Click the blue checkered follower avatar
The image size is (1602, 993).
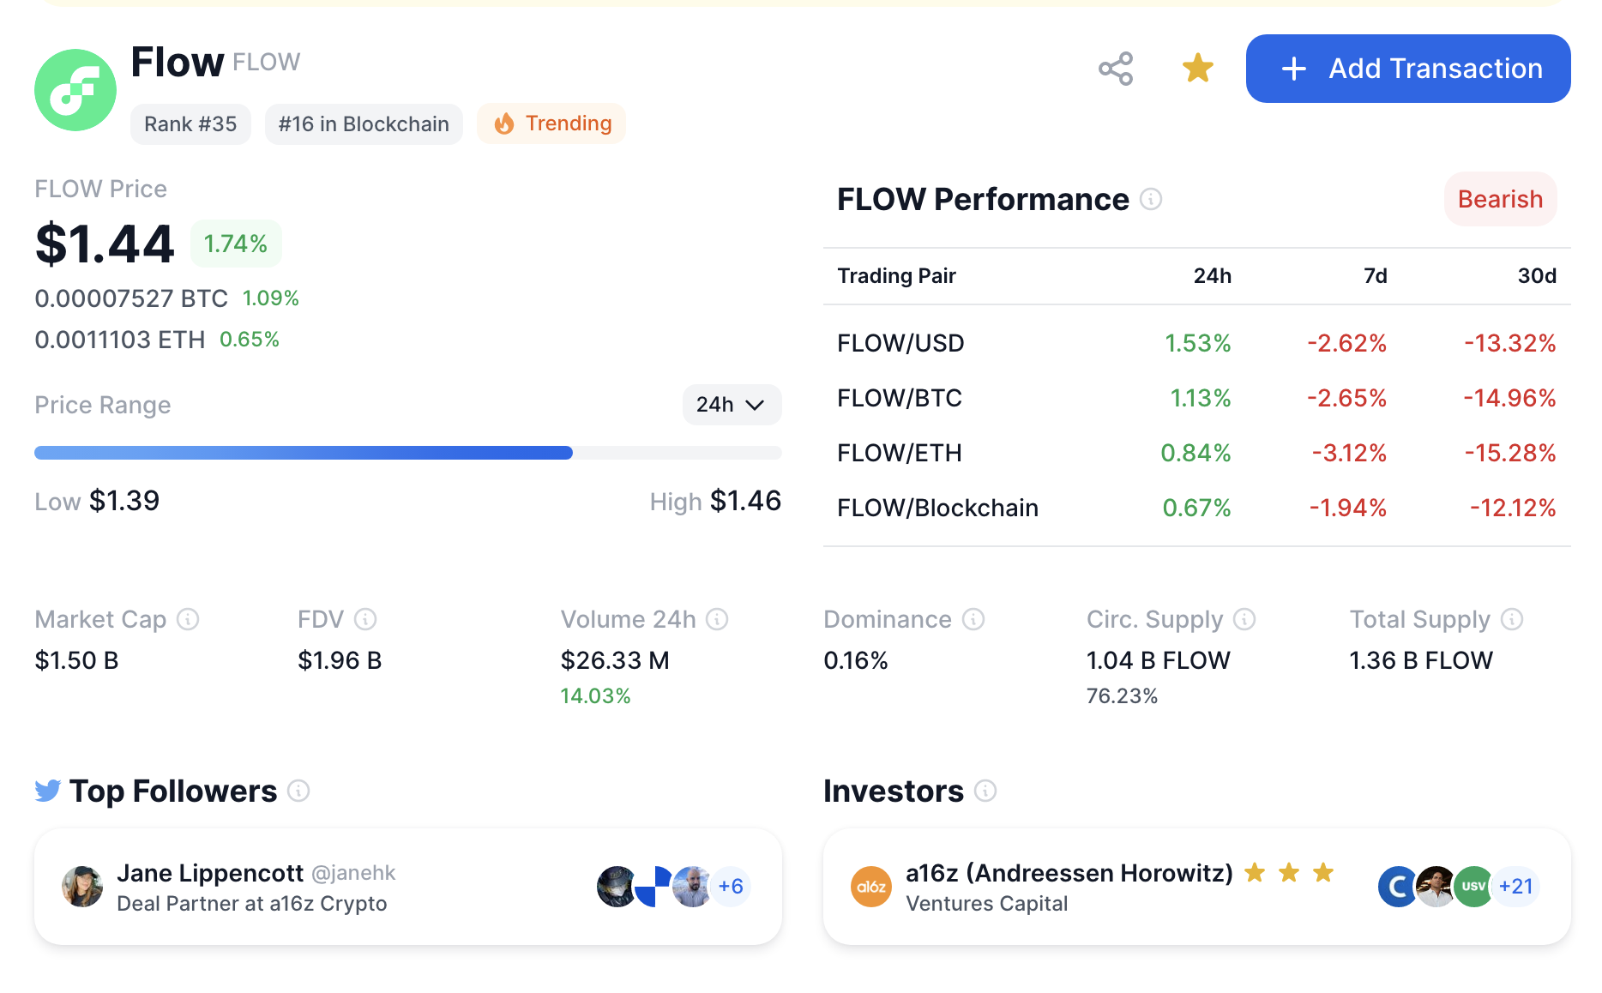[653, 887]
